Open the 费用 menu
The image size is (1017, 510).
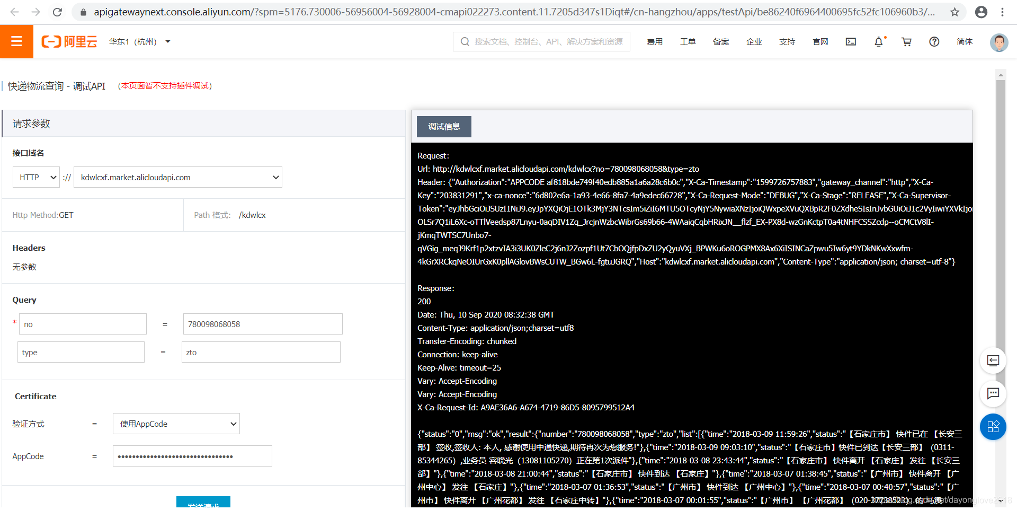(x=655, y=41)
